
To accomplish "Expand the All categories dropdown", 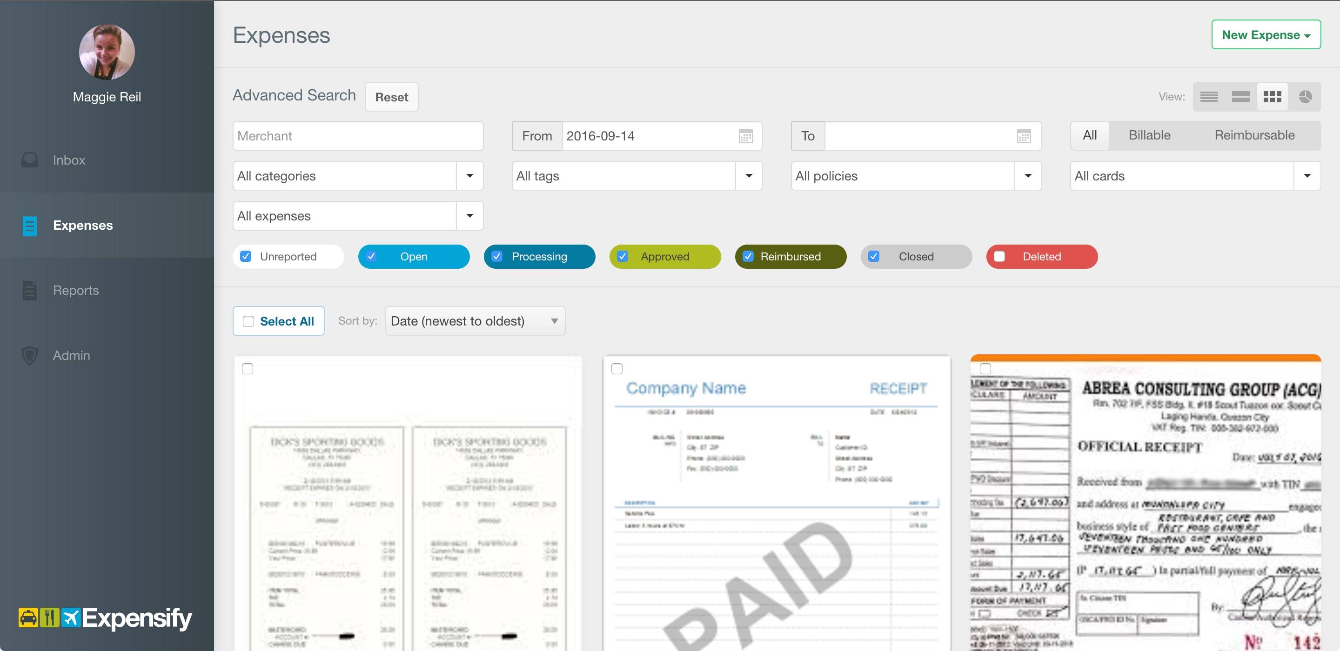I will pyautogui.click(x=469, y=175).
